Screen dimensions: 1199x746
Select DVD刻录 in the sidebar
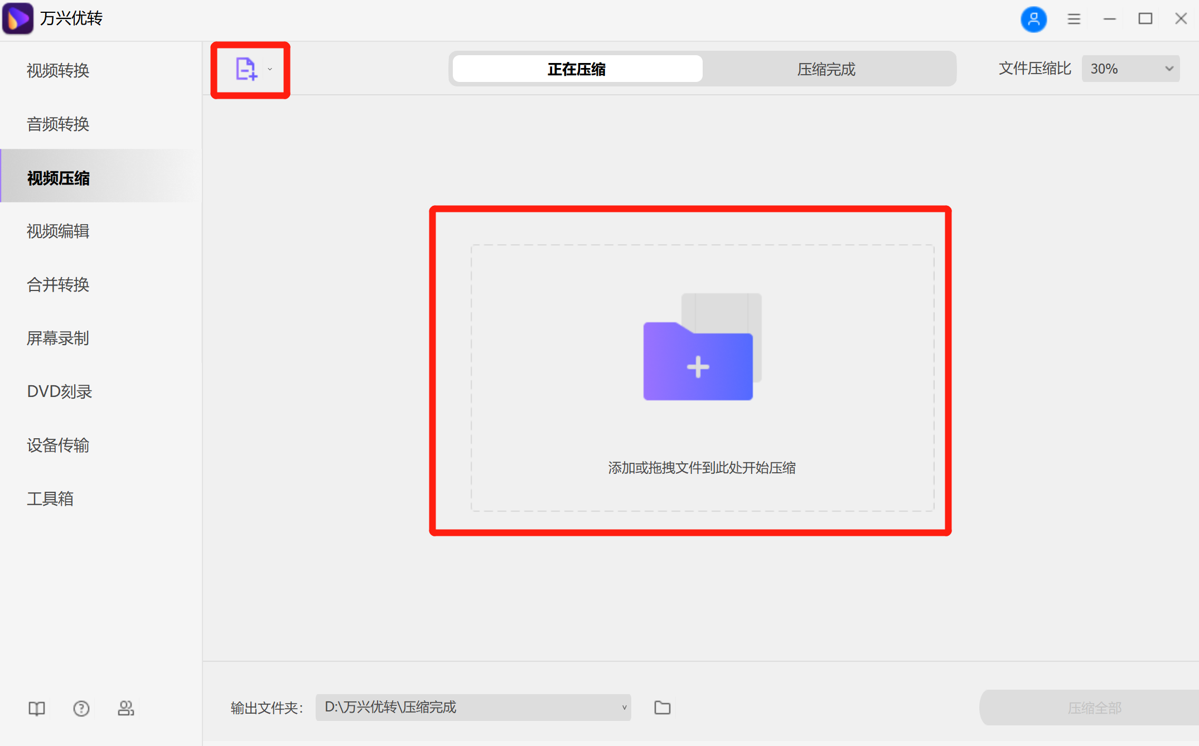coord(60,391)
